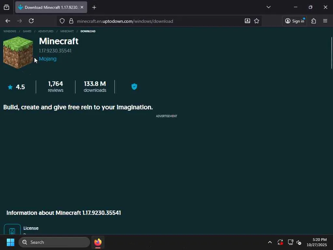The width and height of the screenshot is (333, 250).
Task: Show hidden system tray icons
Action: [270, 242]
